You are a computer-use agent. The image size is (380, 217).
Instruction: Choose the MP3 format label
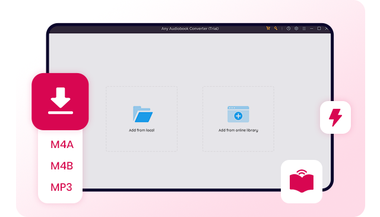point(61,187)
